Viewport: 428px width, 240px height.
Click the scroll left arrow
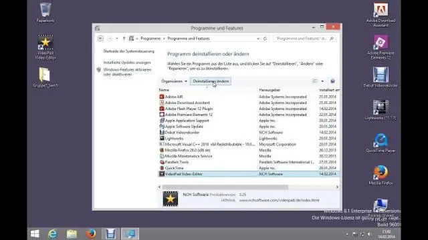pyautogui.click(x=160, y=187)
